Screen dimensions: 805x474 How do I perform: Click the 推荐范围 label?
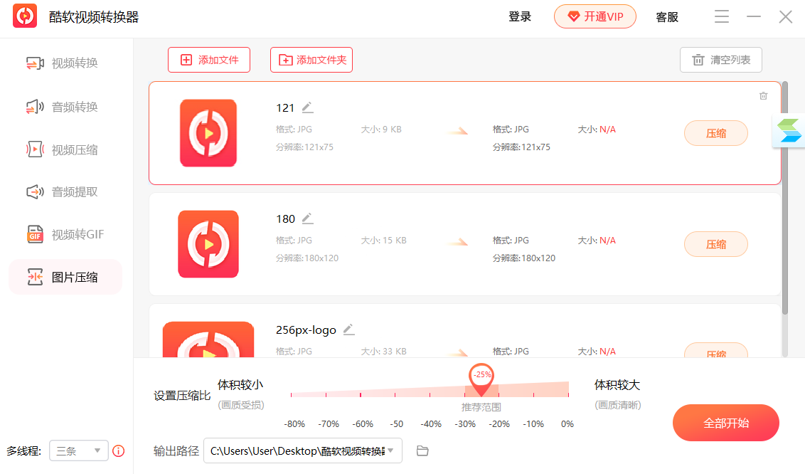click(x=481, y=407)
